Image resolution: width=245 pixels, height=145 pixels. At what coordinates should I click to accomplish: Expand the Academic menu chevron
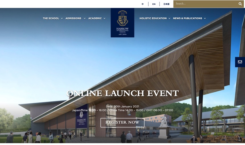click(105, 19)
